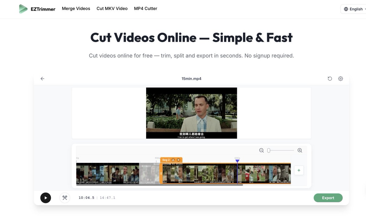Click the EZTrimmer logo
This screenshot has height=219, width=366.
point(37,9)
